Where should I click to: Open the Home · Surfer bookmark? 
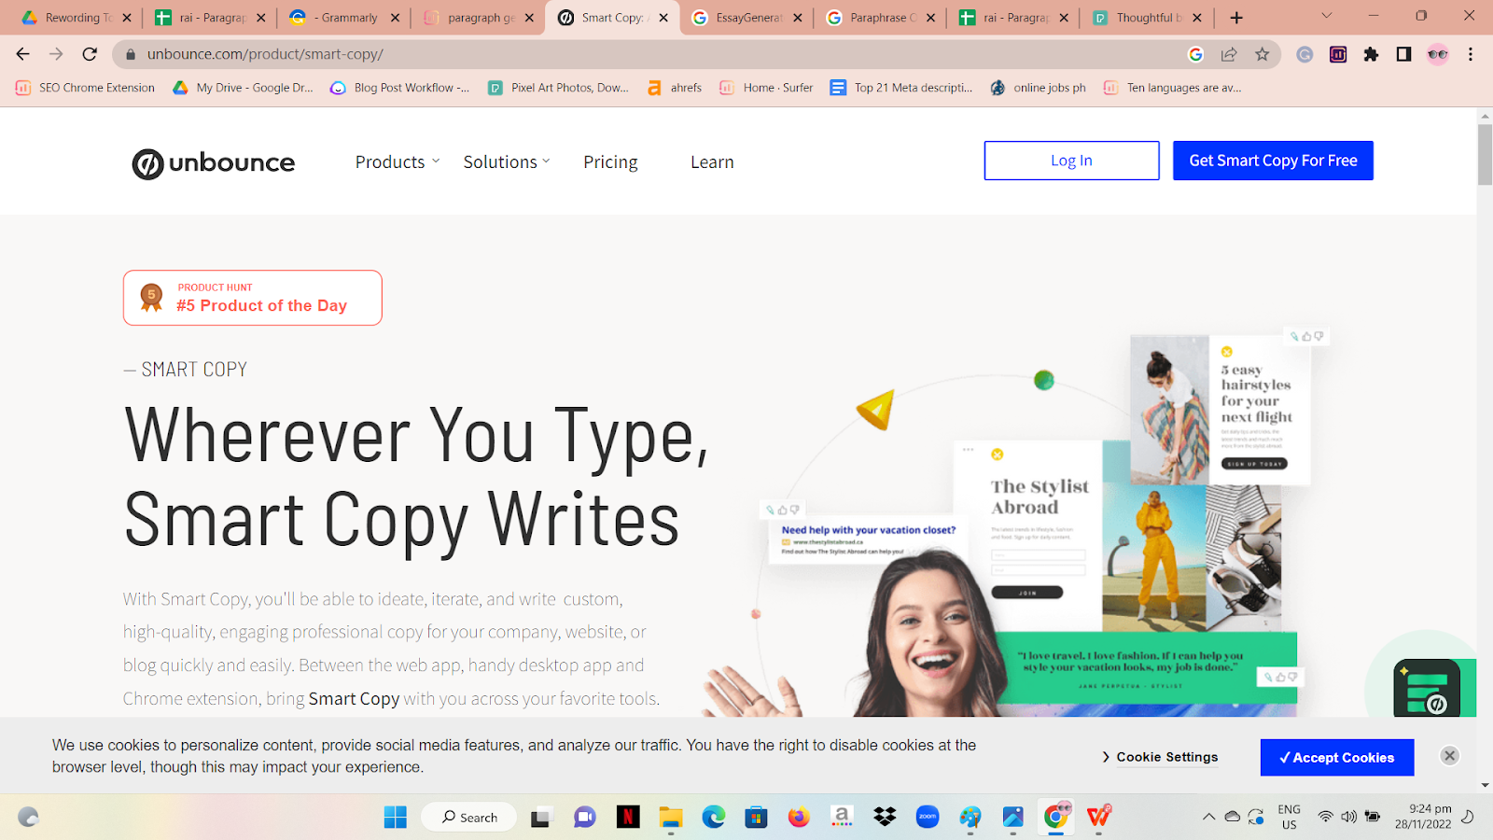(766, 88)
